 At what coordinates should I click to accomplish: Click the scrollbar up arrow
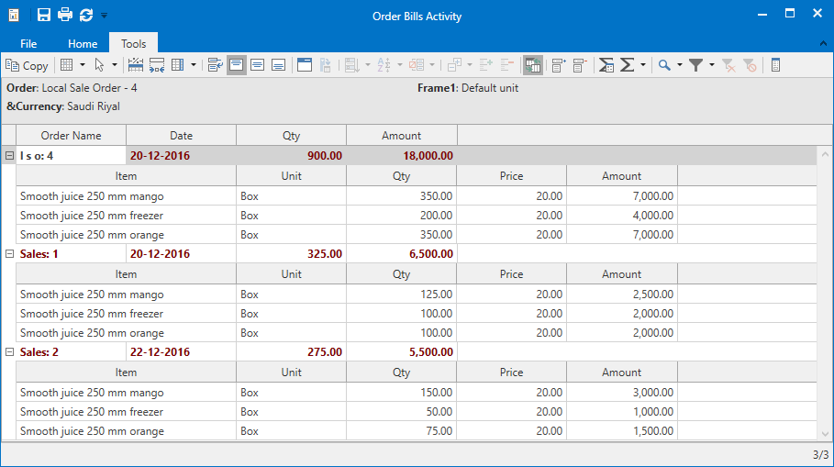(x=825, y=154)
